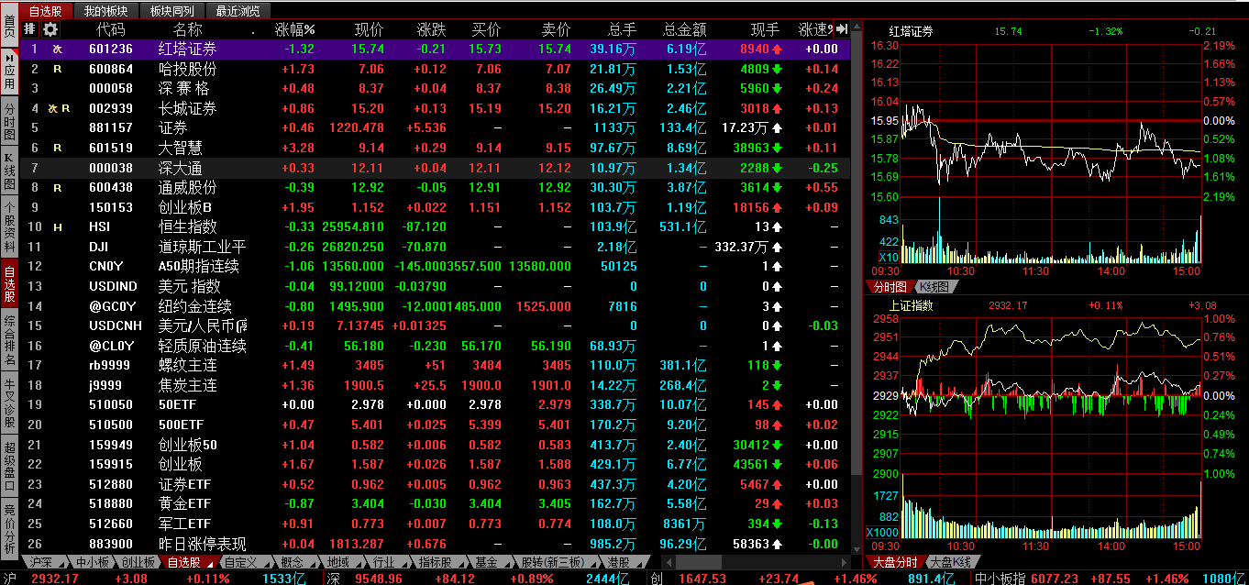
Task: Sort by the 现手 column header
Action: point(765,29)
